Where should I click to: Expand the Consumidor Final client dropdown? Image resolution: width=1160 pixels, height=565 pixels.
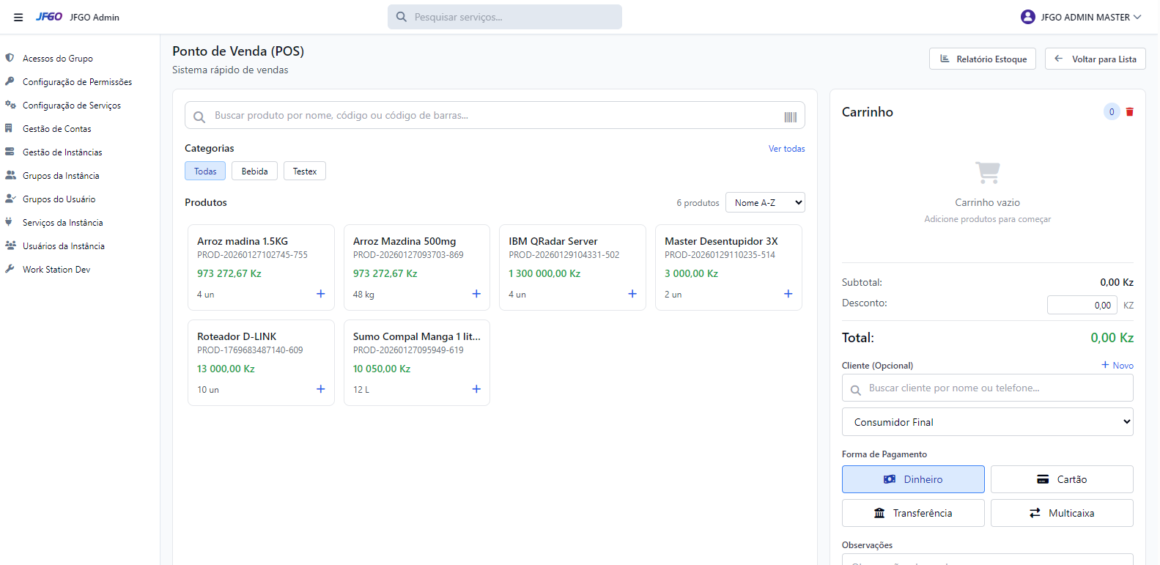[986, 422]
